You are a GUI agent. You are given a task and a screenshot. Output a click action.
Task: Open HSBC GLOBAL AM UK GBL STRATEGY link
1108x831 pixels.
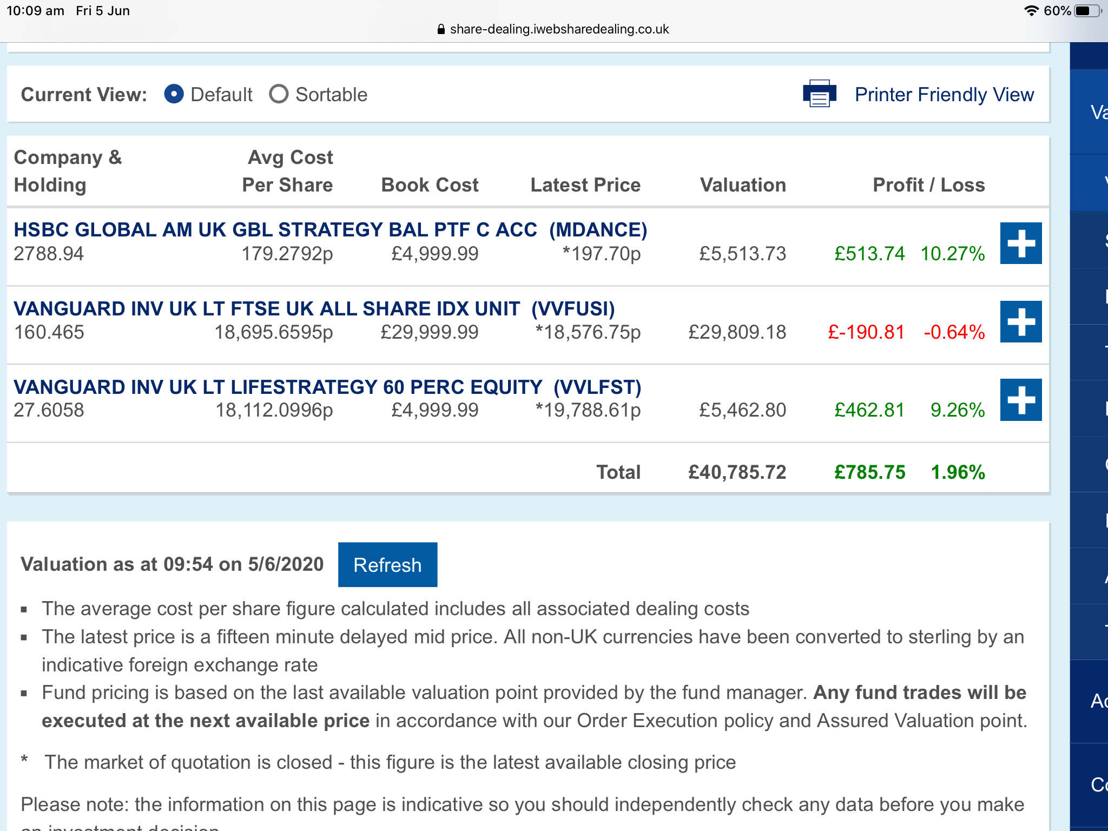coord(331,230)
